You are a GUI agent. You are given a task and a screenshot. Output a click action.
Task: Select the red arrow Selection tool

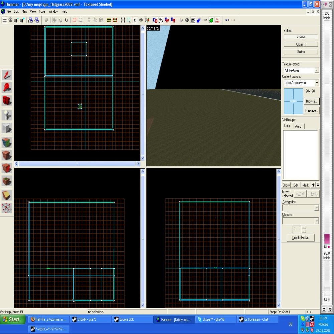click(x=7, y=75)
